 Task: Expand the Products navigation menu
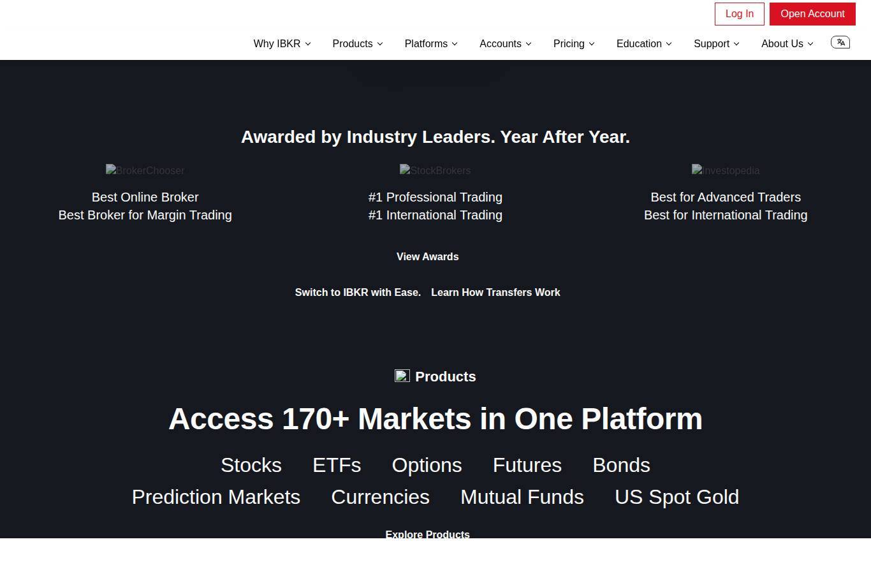[358, 43]
